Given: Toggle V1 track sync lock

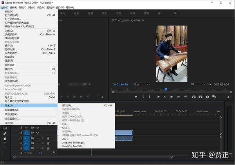Looking at the screenshot, I should point(32,133).
